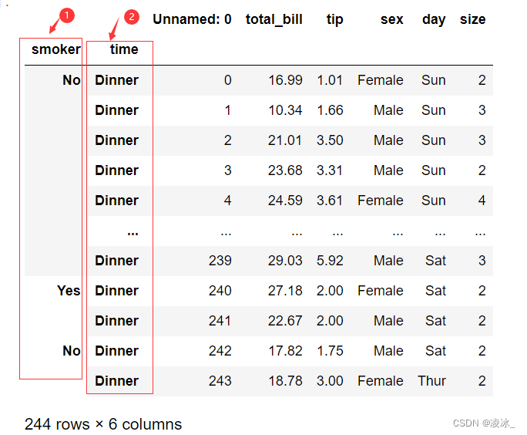Select the total_bill value 16.99
Viewport: 527px width, 435px height.
(285, 80)
